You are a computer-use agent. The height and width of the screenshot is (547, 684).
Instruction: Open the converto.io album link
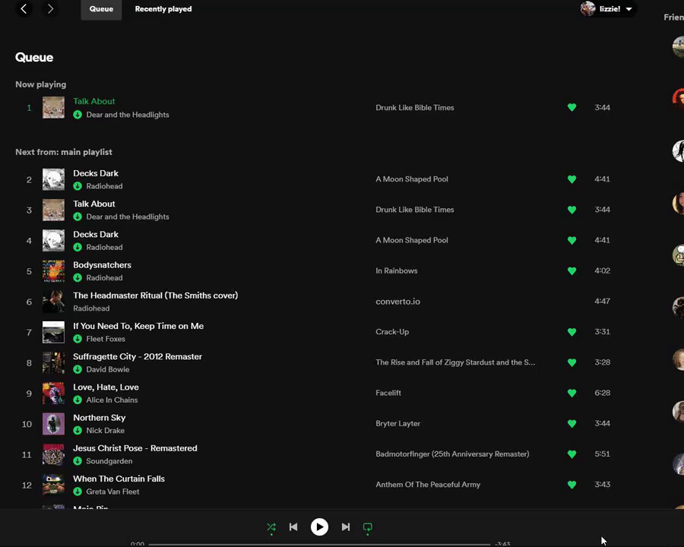pyautogui.click(x=397, y=302)
